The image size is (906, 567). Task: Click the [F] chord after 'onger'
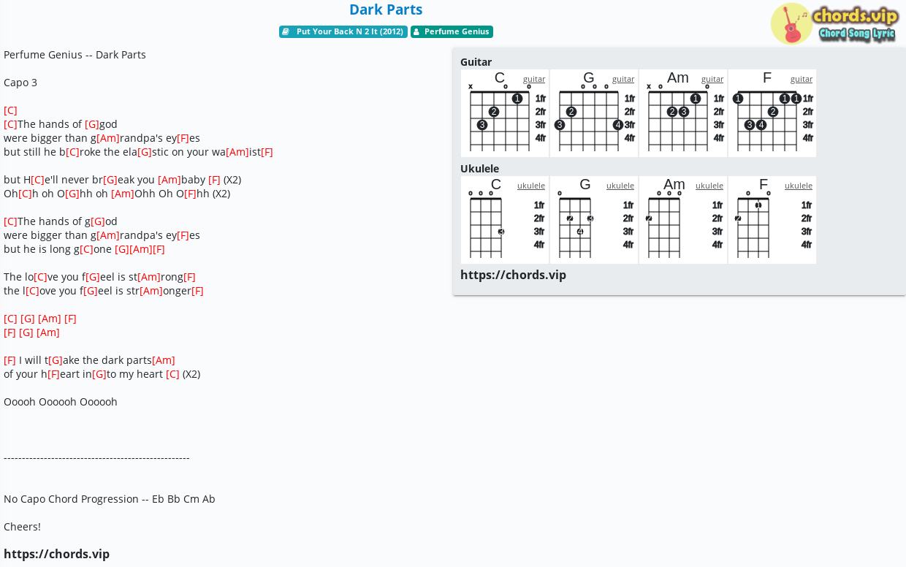(197, 291)
